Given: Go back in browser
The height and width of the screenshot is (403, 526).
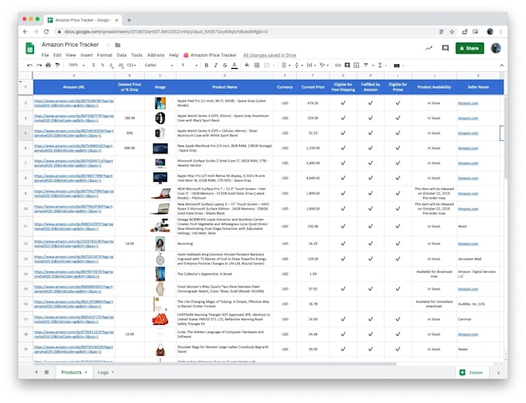Looking at the screenshot, I should pyautogui.click(x=26, y=32).
